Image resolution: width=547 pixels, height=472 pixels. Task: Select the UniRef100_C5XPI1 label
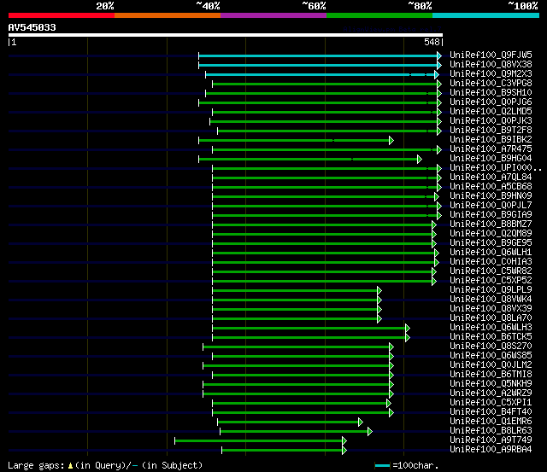(491, 403)
